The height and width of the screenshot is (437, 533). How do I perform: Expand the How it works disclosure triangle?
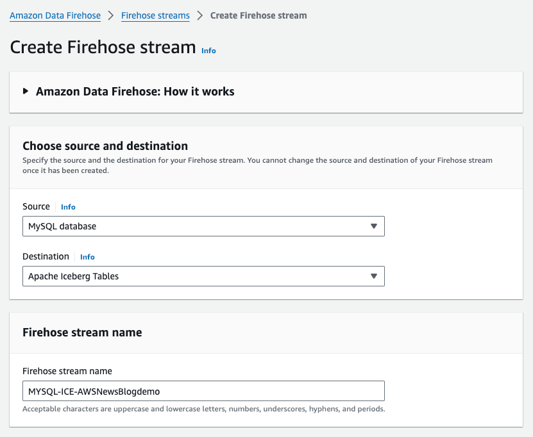tap(26, 92)
